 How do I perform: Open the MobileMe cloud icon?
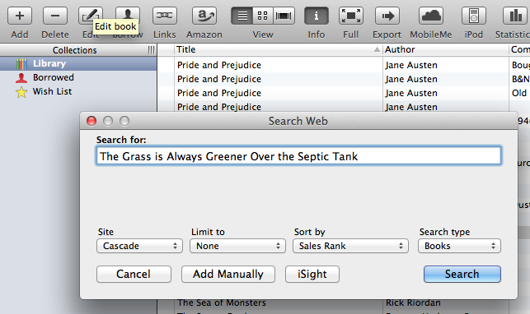(431, 16)
